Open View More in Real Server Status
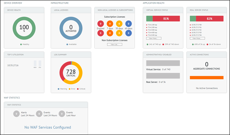Image resolution: width=230 pixels, height=135 pixels. (197, 38)
